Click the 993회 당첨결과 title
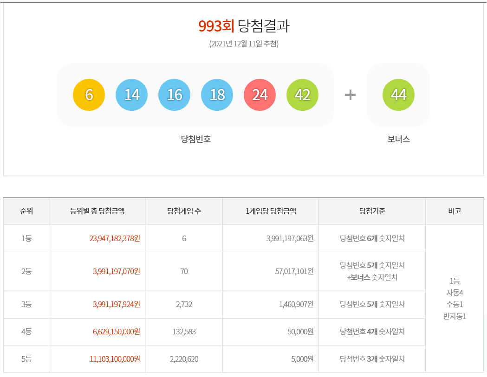487x377 pixels. click(x=244, y=26)
